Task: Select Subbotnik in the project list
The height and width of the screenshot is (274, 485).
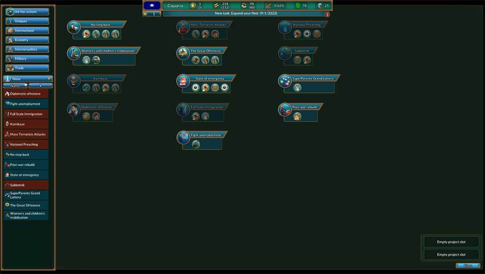Action: point(26,185)
